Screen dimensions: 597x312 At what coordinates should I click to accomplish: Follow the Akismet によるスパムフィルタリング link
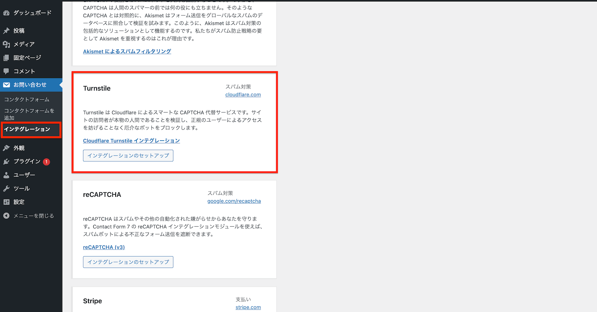(127, 51)
